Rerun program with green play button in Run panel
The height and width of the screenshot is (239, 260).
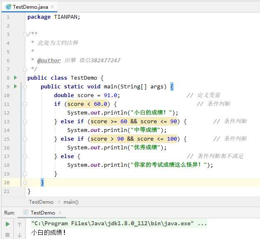7,224
